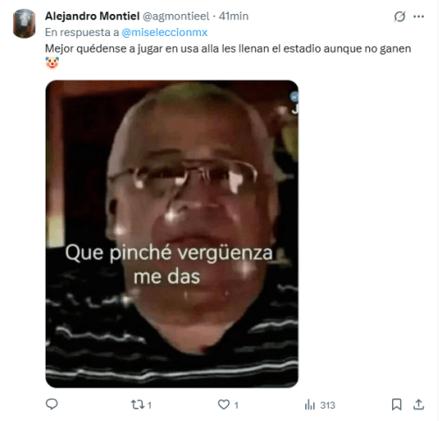This screenshot has height=421, width=442.
Task: Visit the @miseleccionmx mention link
Action: pos(164,32)
